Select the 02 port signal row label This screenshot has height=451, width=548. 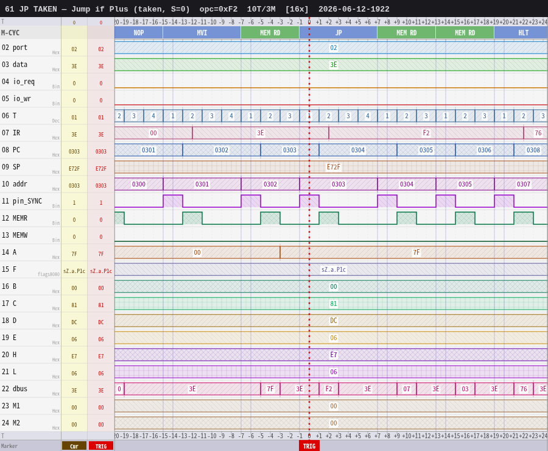coord(15,48)
